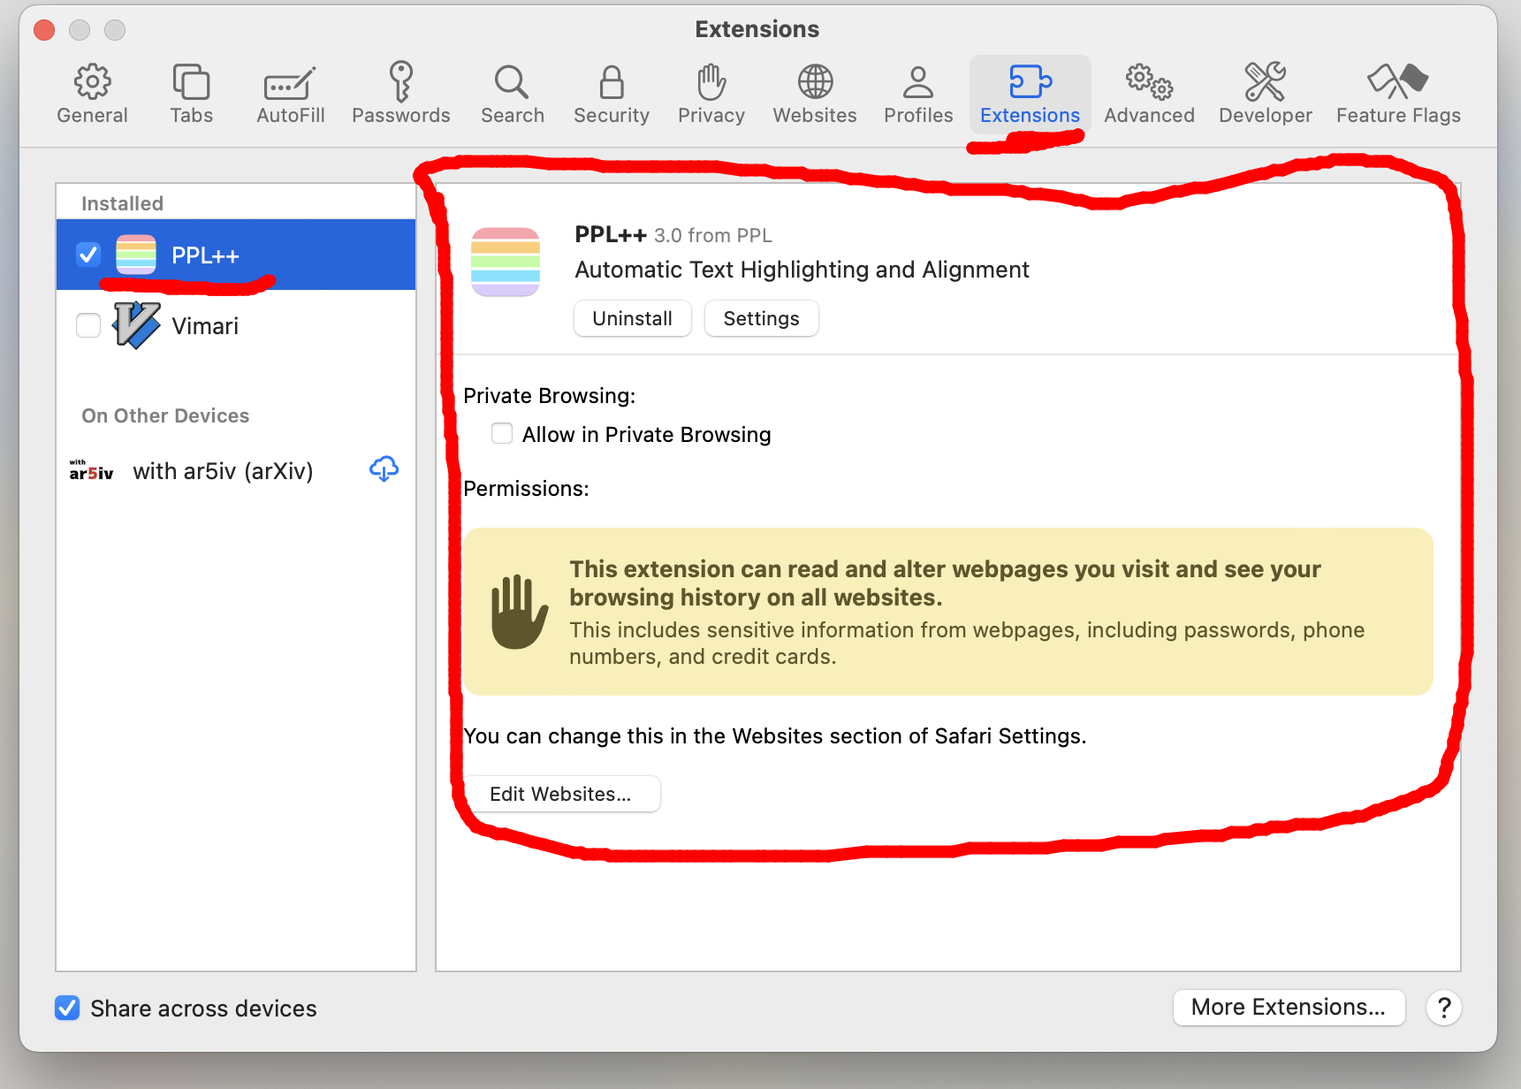Image resolution: width=1521 pixels, height=1089 pixels.
Task: Disable the PPL++ extension checkbox
Action: [x=88, y=255]
